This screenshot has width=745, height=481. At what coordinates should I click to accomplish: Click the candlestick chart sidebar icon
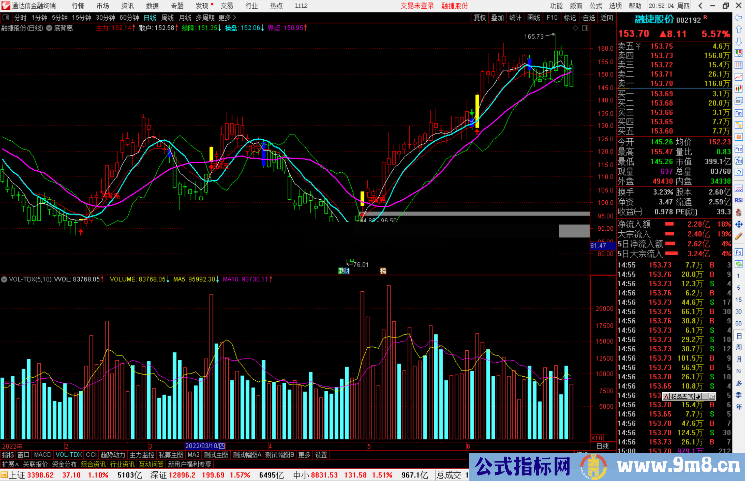[x=738, y=89]
